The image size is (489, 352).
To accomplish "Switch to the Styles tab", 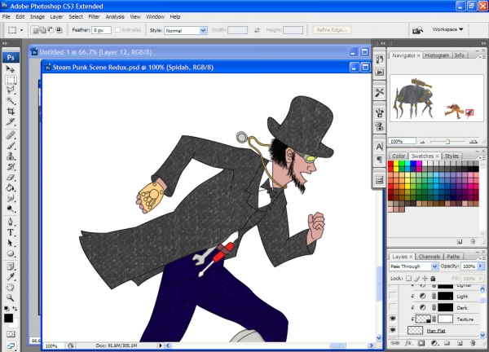I will [452, 156].
